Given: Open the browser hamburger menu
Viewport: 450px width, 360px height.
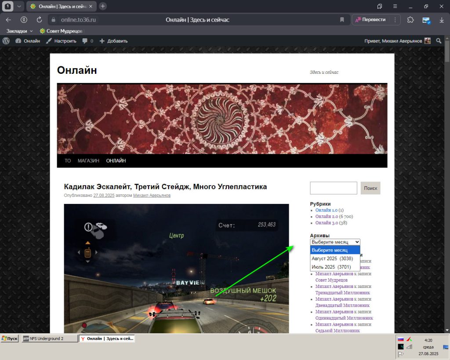Looking at the screenshot, I should tap(395, 6).
